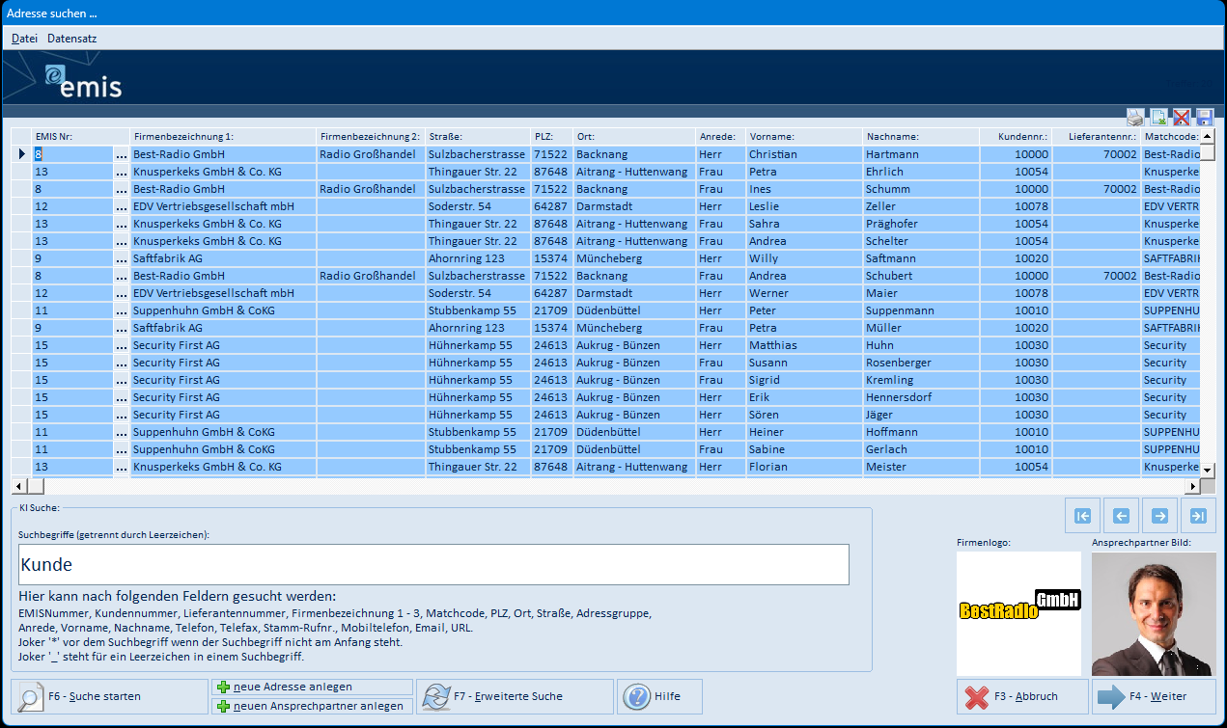Click the Ansprechpartner Bild portrait photo
The height and width of the screenshot is (728, 1227).
point(1154,613)
